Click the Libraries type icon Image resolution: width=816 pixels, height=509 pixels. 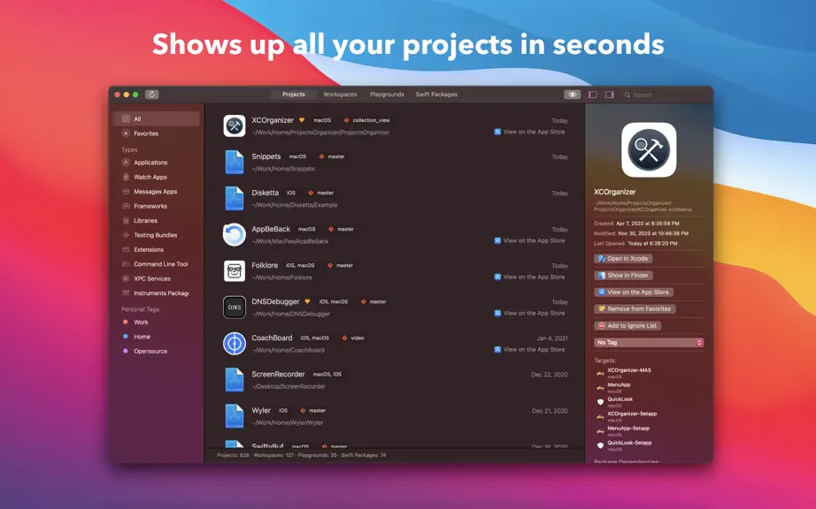[x=126, y=221]
